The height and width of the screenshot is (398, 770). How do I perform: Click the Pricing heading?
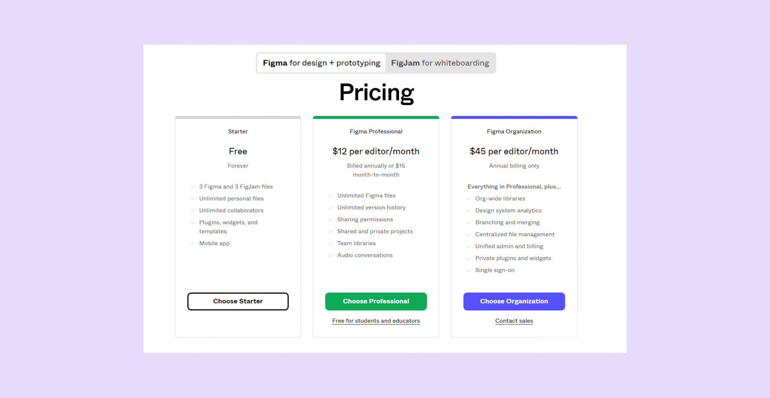[376, 92]
